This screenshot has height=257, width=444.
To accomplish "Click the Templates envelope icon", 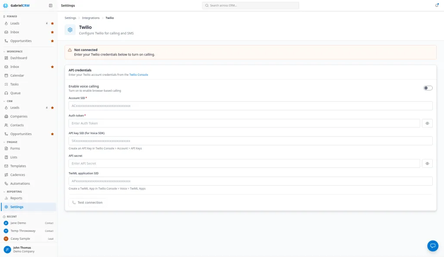I will tap(6, 166).
